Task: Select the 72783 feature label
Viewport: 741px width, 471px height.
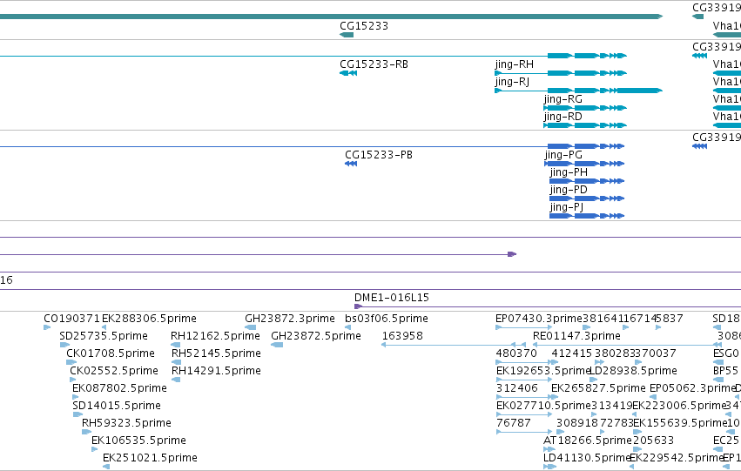Action: tap(616, 423)
